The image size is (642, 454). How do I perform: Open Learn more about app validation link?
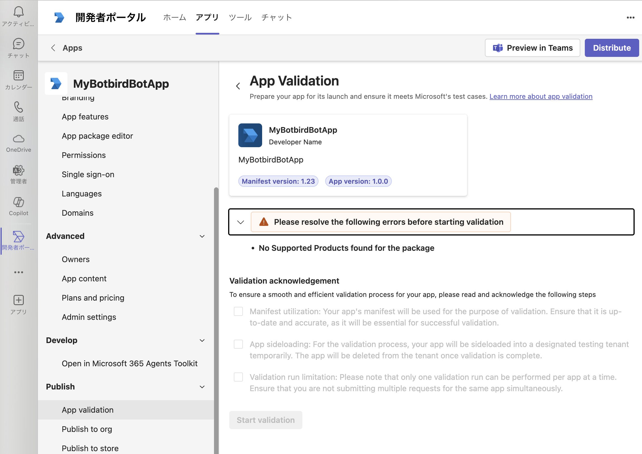coord(541,97)
